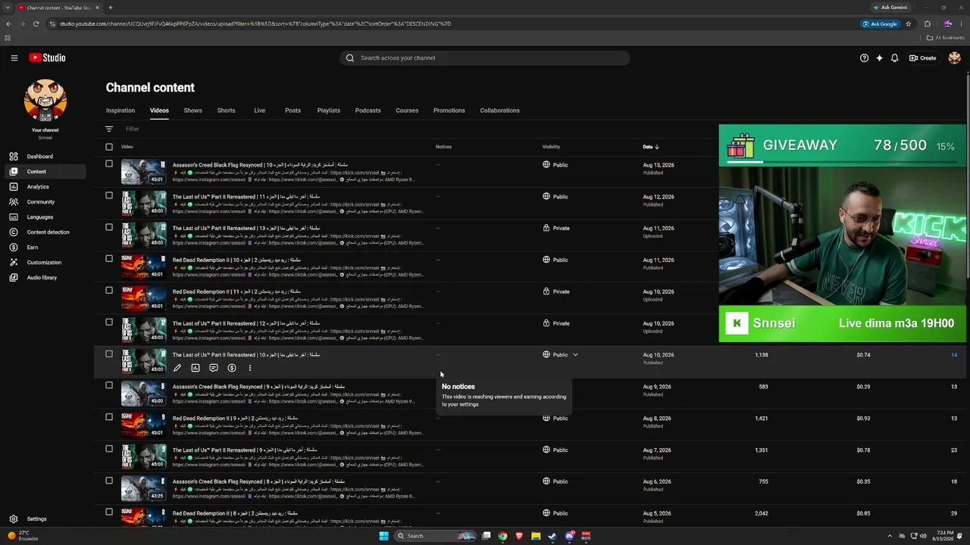Check the box for Last of Us part 13
The width and height of the screenshot is (970, 545).
point(109,227)
